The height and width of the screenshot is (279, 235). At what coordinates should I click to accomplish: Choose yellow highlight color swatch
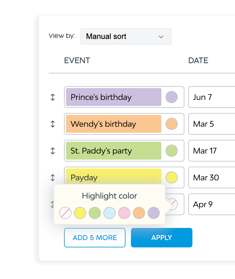click(x=80, y=213)
